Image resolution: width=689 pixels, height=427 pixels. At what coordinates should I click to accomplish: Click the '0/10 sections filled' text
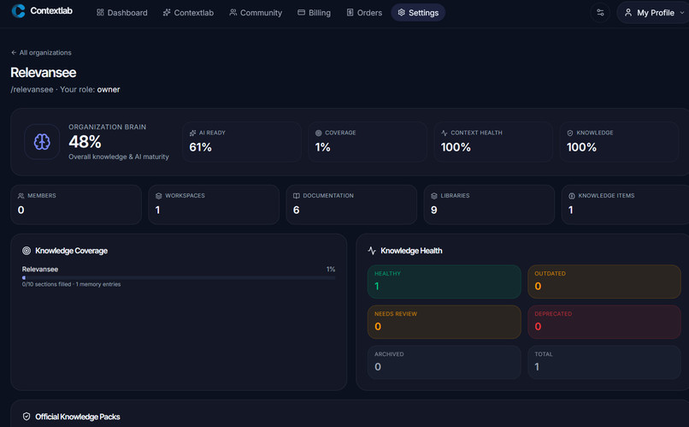46,284
